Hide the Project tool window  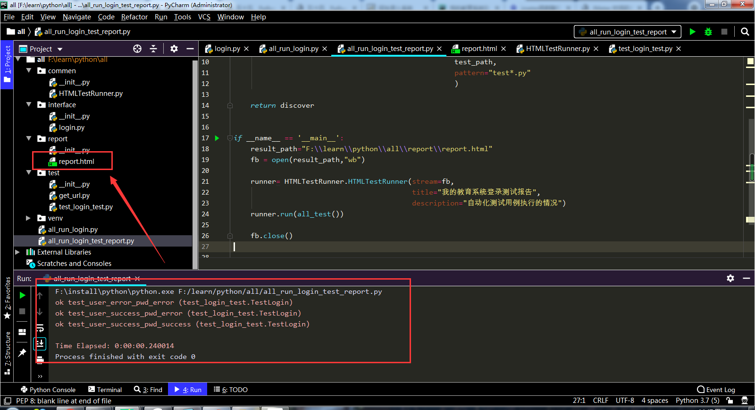[190, 49]
